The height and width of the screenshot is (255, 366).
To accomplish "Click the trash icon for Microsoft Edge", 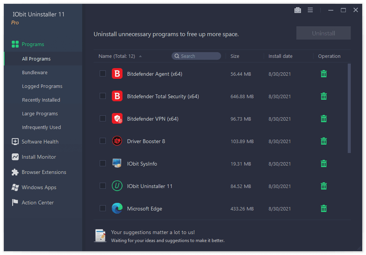I will 323,208.
